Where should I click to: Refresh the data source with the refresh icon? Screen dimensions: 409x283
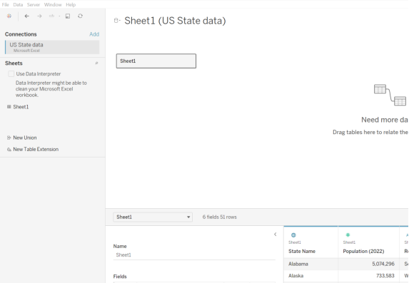tap(81, 16)
